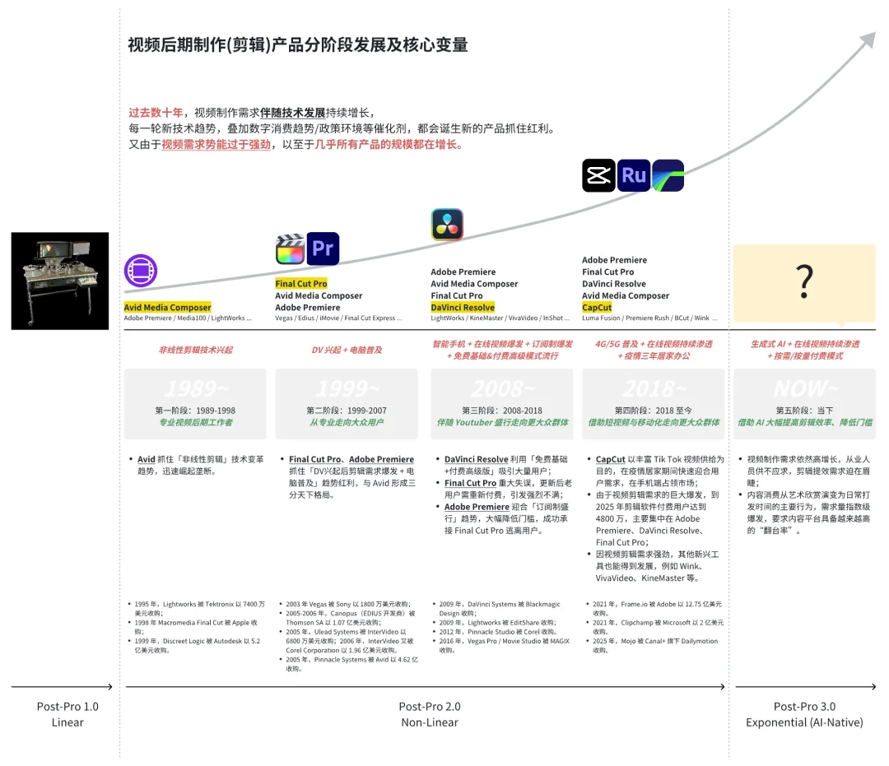Select the CapCut app icon
Image resolution: width=889 pixels, height=766 pixels.
coord(599,175)
